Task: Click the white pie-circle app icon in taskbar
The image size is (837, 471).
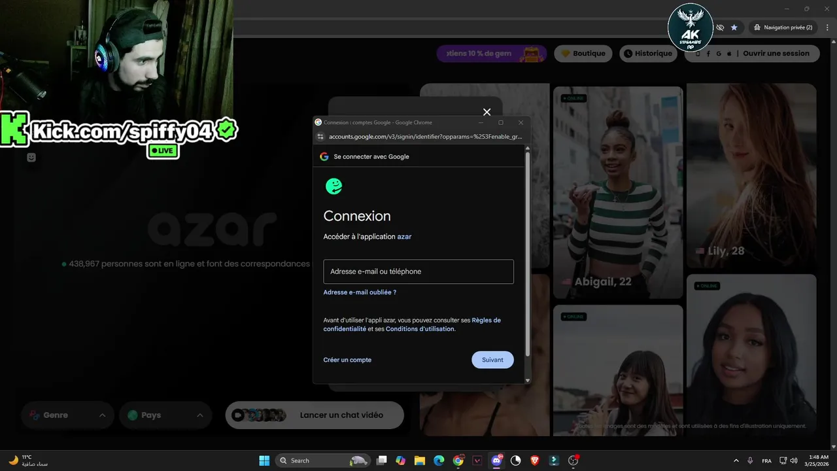Action: (516, 461)
